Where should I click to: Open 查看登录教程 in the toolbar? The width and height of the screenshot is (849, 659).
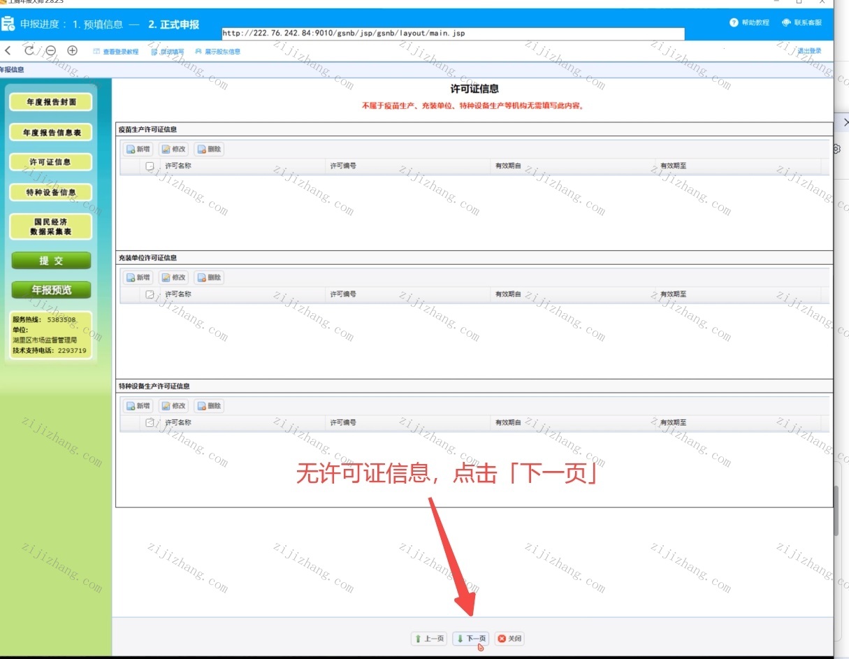click(x=116, y=52)
